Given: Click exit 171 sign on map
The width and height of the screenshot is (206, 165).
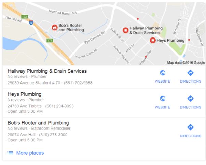Looking at the screenshot, I should pos(50,40).
